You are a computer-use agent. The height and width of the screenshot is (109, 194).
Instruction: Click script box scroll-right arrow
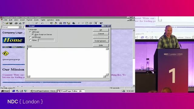point(104,76)
